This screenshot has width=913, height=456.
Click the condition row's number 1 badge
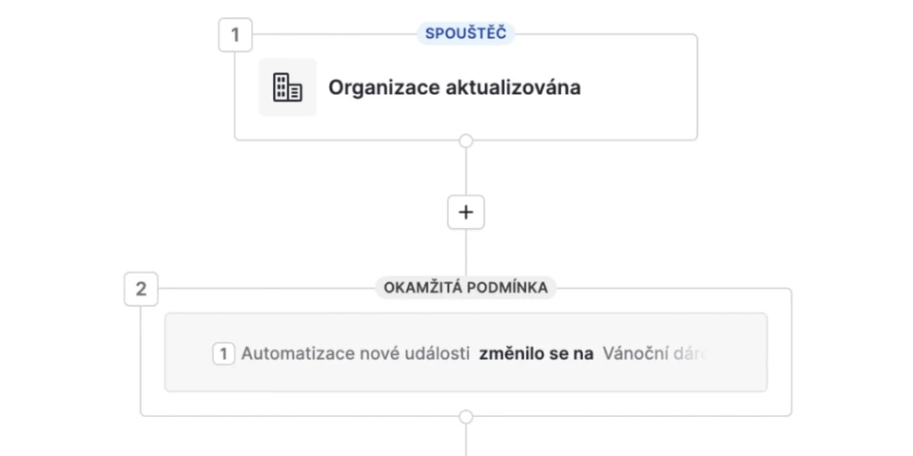[223, 353]
